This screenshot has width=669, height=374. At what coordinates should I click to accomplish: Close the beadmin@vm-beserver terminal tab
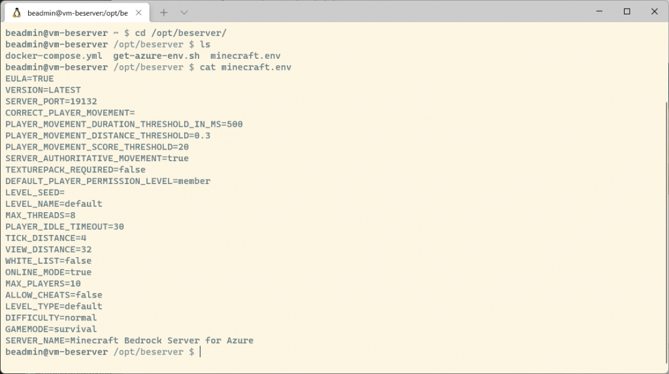tap(139, 13)
